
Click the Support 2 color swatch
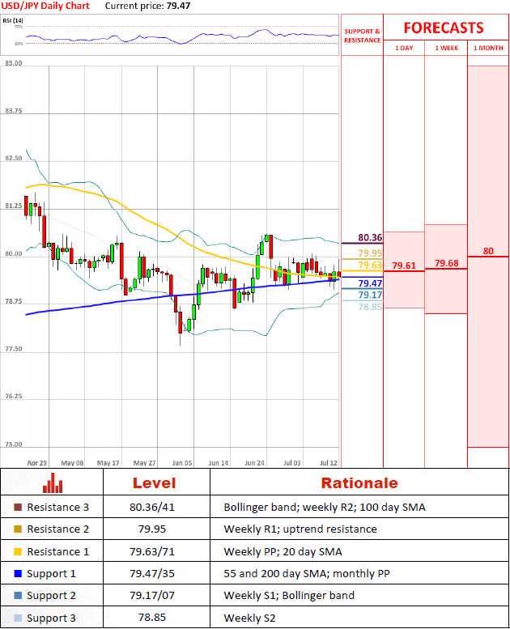pyautogui.click(x=18, y=595)
